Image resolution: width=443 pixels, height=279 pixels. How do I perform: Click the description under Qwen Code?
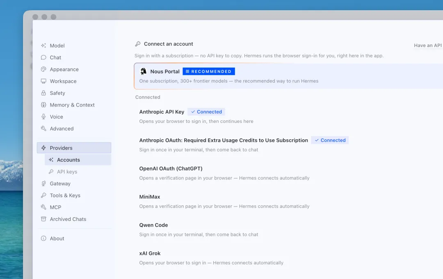(199, 234)
